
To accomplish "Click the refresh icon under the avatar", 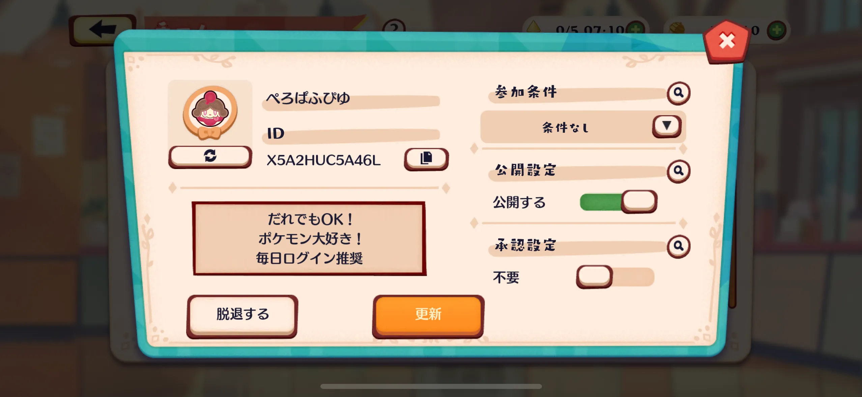I will coord(210,156).
